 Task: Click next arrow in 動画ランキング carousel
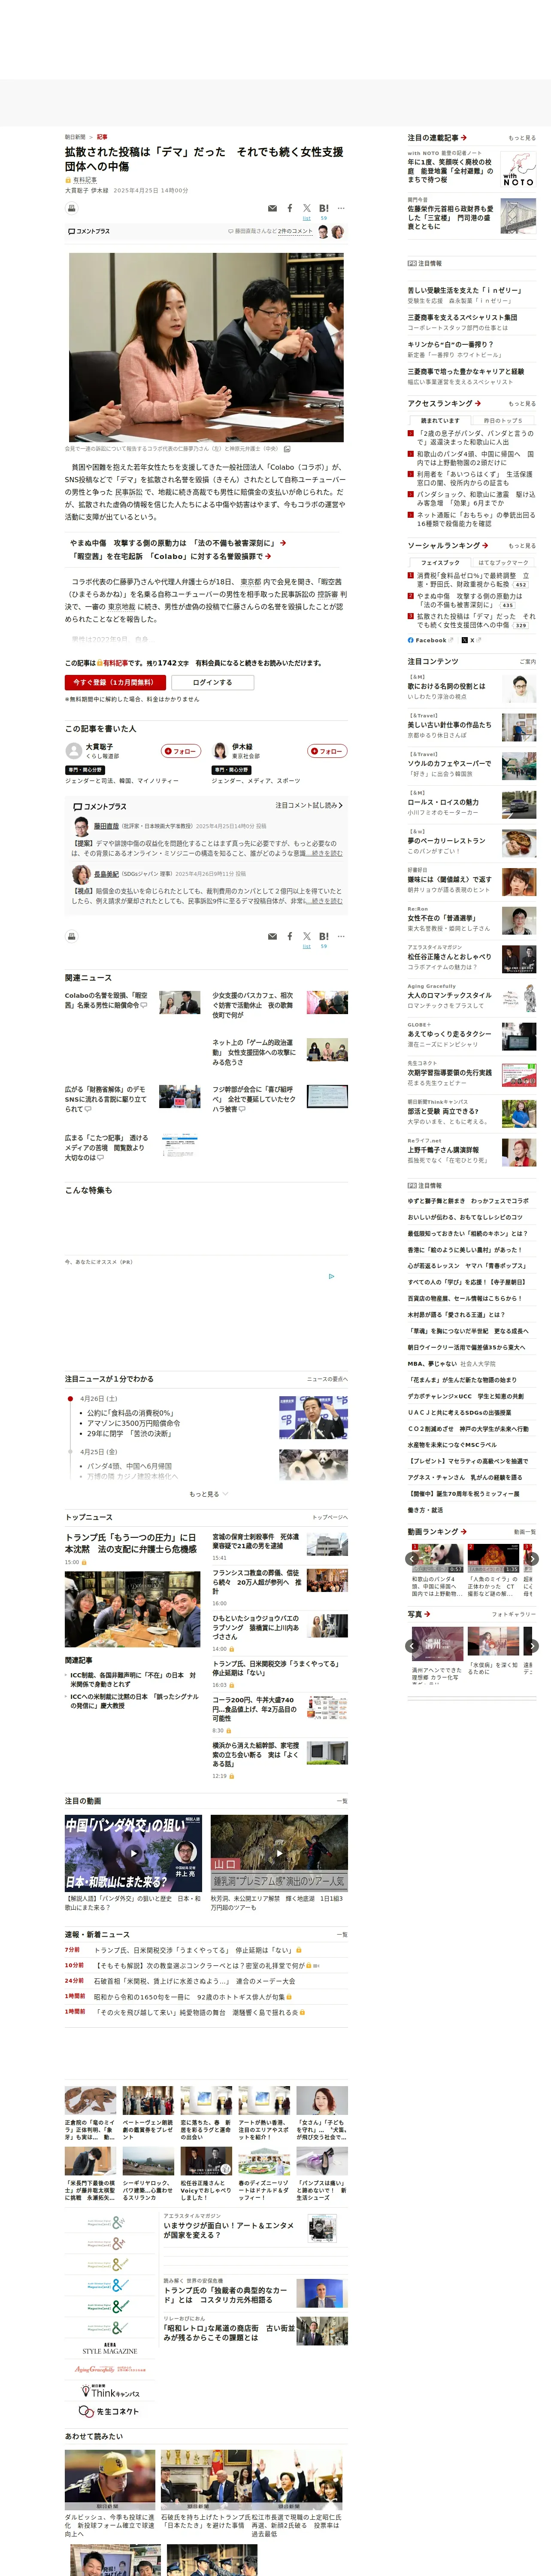[x=532, y=1558]
